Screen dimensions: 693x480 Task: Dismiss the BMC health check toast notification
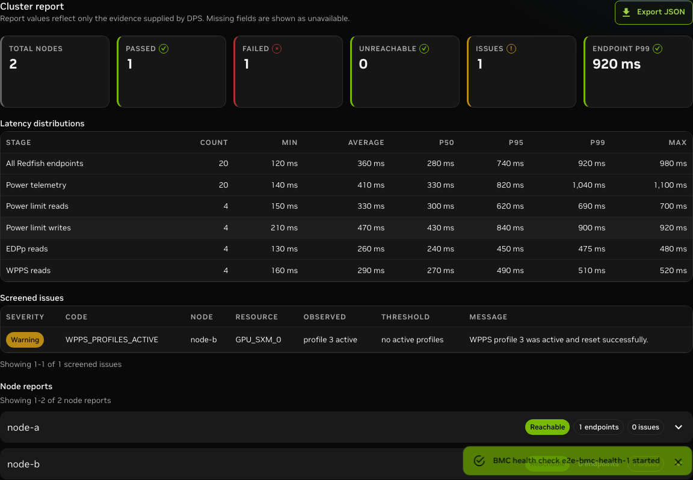pos(678,462)
